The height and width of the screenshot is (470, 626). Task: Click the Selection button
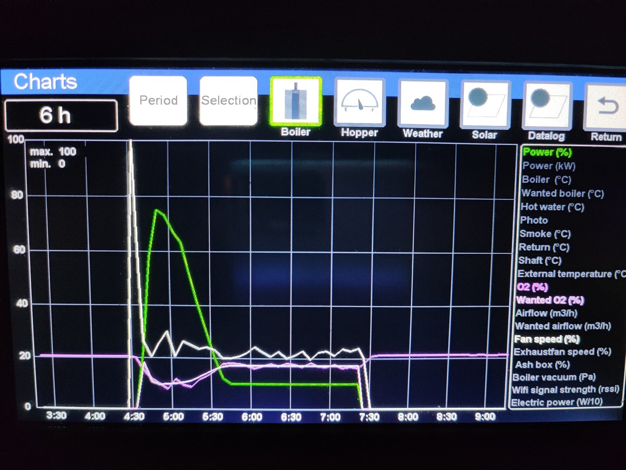228,101
